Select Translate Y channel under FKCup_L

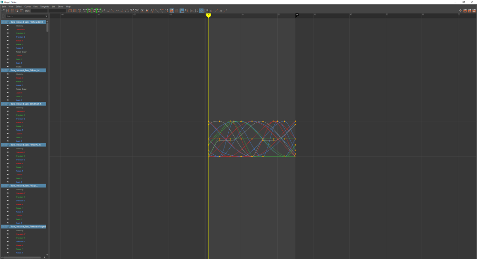click(x=20, y=197)
